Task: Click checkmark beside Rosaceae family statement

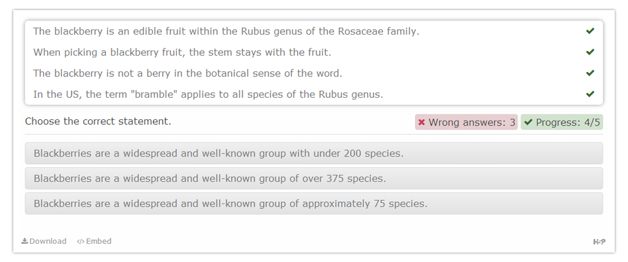Action: click(x=590, y=31)
